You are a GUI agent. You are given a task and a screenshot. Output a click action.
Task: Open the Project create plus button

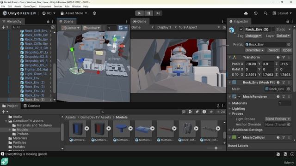tap(5, 112)
